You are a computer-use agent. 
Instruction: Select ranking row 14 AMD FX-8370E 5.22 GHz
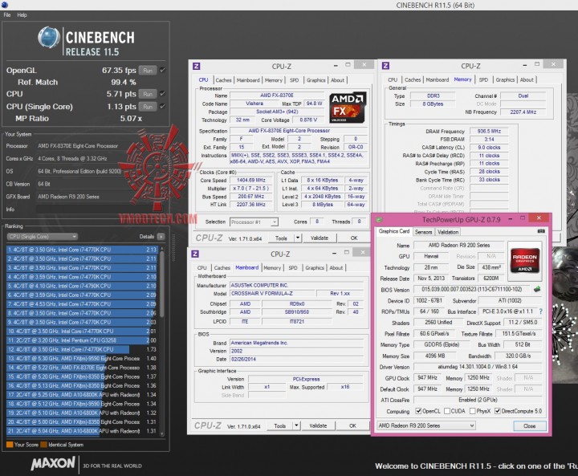click(x=81, y=368)
